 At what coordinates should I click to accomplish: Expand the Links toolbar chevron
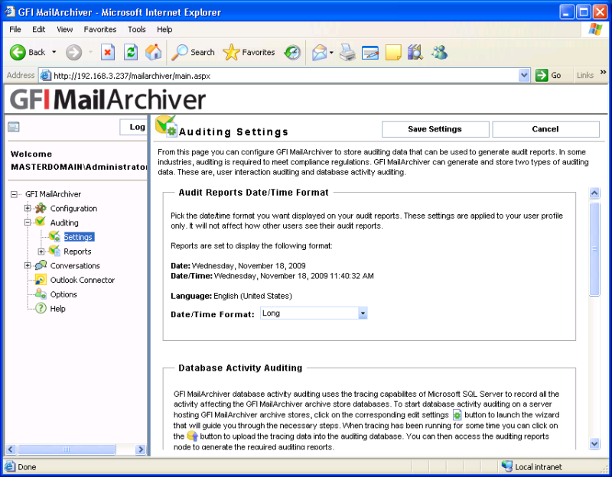[x=603, y=72]
